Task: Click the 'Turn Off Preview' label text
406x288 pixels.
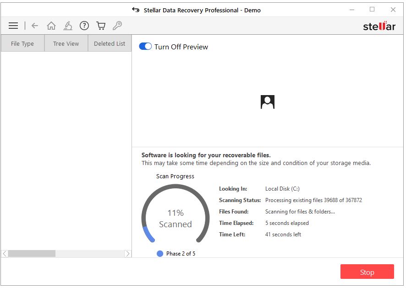Action: coord(181,47)
